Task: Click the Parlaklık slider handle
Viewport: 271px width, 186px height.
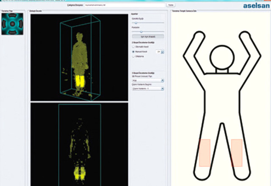Action: point(141,31)
